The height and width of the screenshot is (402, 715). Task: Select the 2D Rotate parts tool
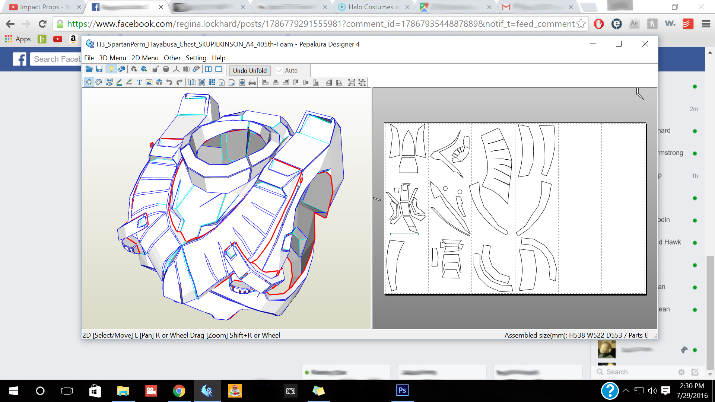point(99,82)
